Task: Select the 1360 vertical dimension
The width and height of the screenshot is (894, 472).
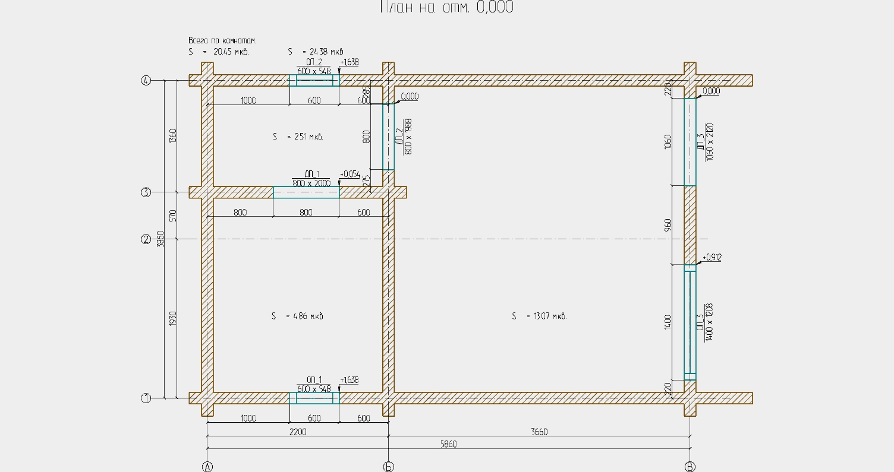Action: point(173,136)
